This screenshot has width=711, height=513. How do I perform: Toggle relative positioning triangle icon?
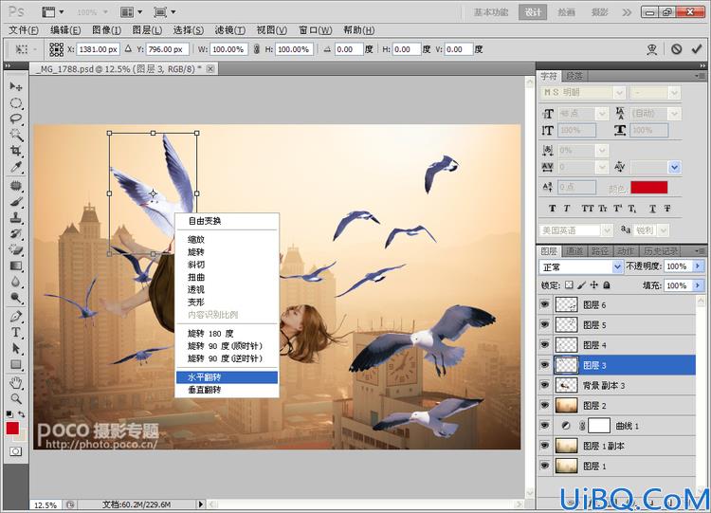(x=128, y=48)
